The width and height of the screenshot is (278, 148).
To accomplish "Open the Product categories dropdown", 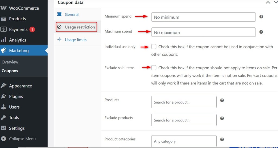I will (x=184, y=141).
